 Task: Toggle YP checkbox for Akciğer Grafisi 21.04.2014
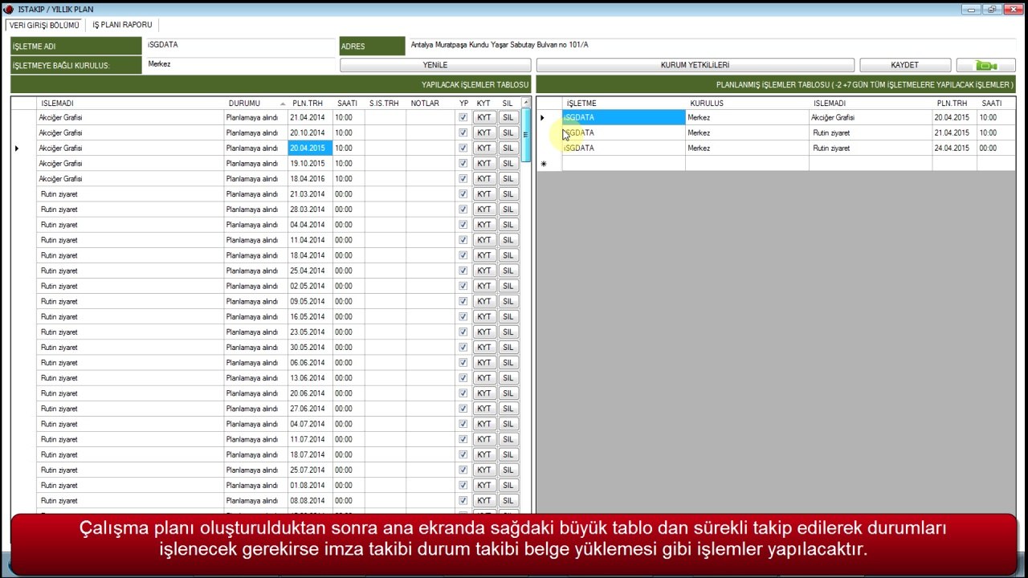coord(463,117)
